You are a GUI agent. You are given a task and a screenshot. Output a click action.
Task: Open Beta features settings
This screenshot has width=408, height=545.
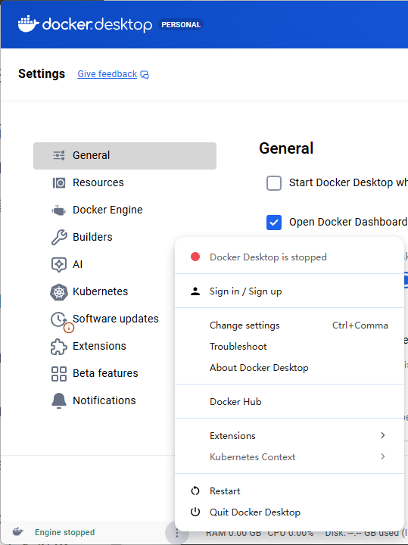(x=104, y=374)
